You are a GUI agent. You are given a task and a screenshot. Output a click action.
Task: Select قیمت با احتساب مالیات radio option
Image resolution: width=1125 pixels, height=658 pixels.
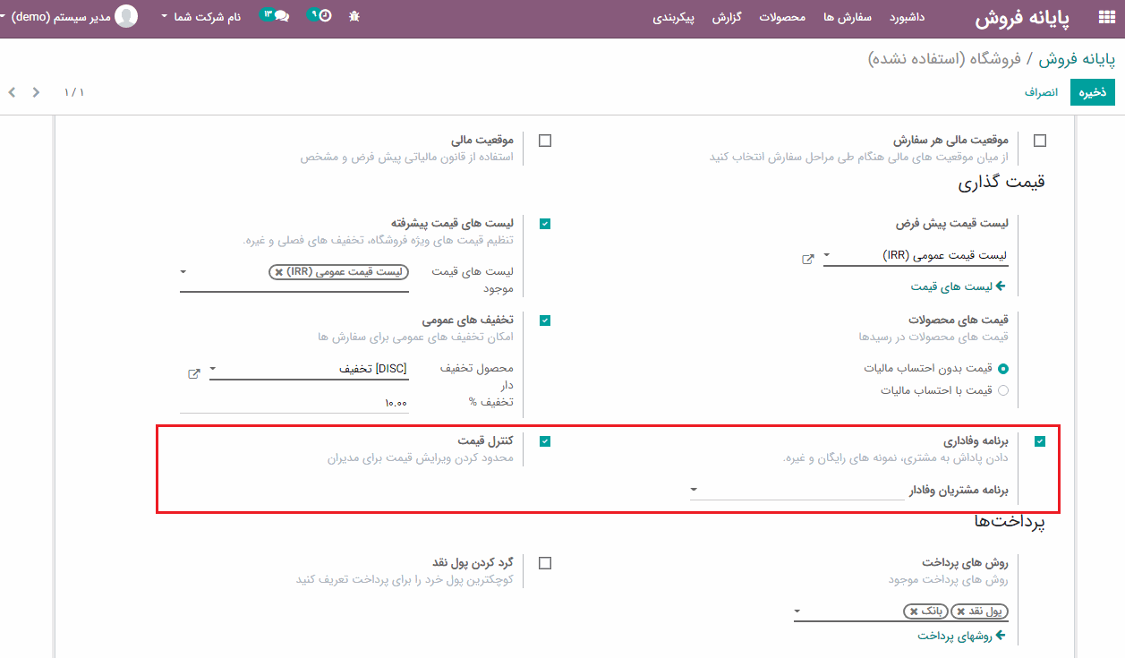tap(1002, 390)
